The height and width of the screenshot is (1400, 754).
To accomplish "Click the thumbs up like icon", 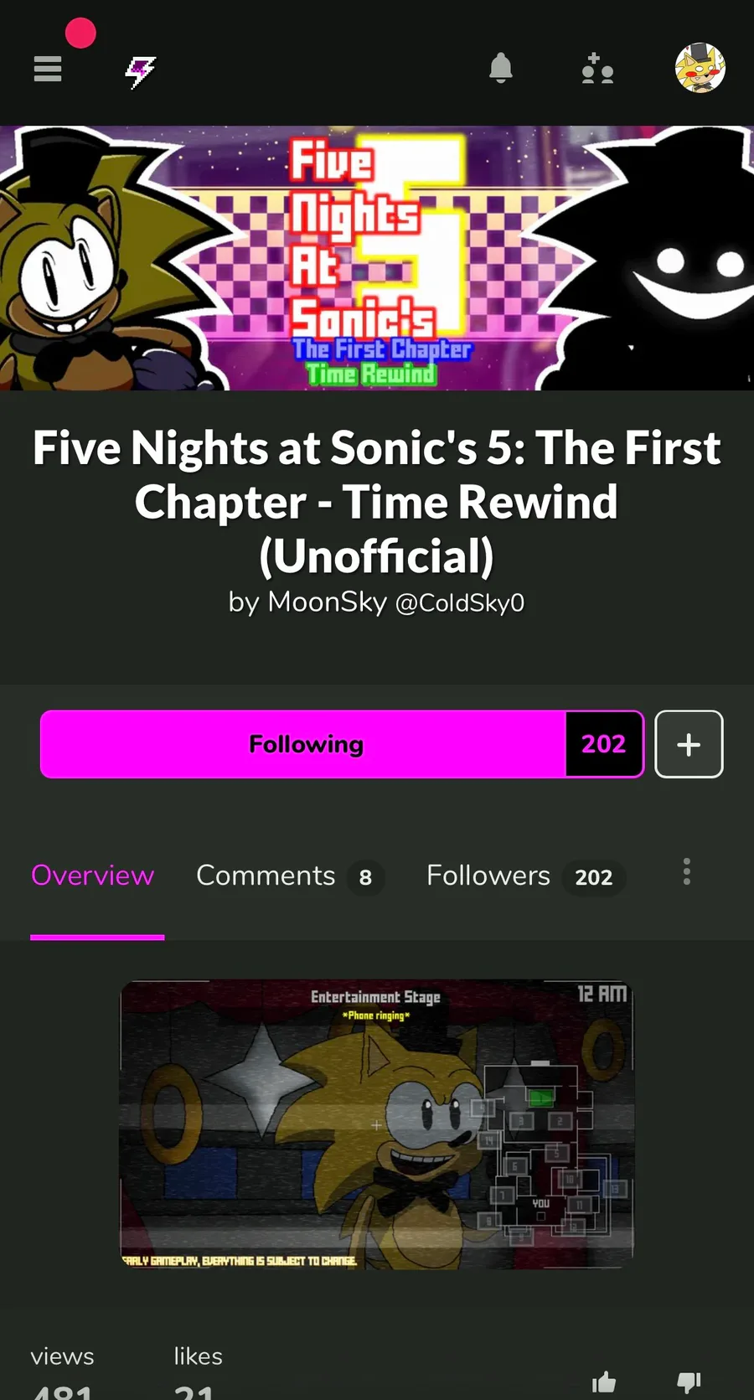I will pyautogui.click(x=604, y=1382).
